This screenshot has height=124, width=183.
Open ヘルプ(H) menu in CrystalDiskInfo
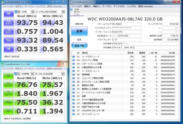point(131,6)
